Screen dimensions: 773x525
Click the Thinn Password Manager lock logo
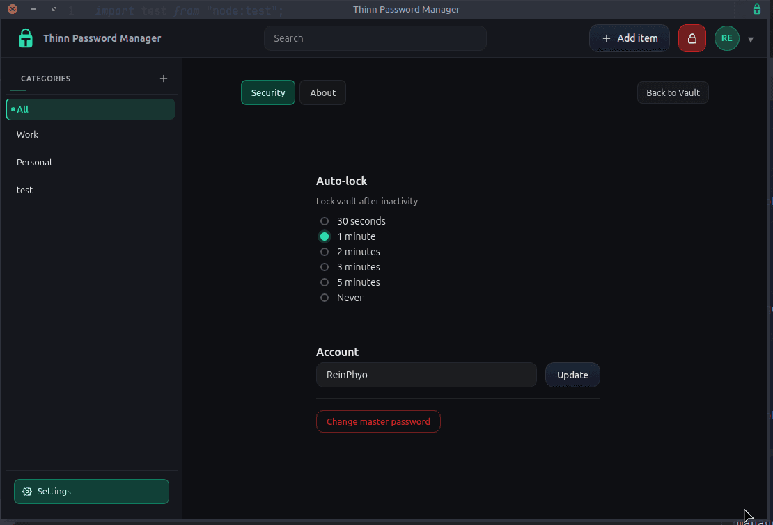[x=25, y=38]
